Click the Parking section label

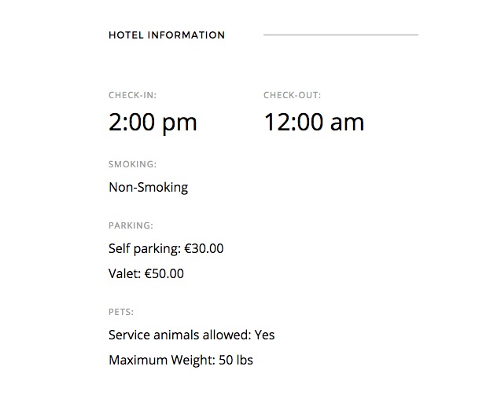click(x=131, y=226)
